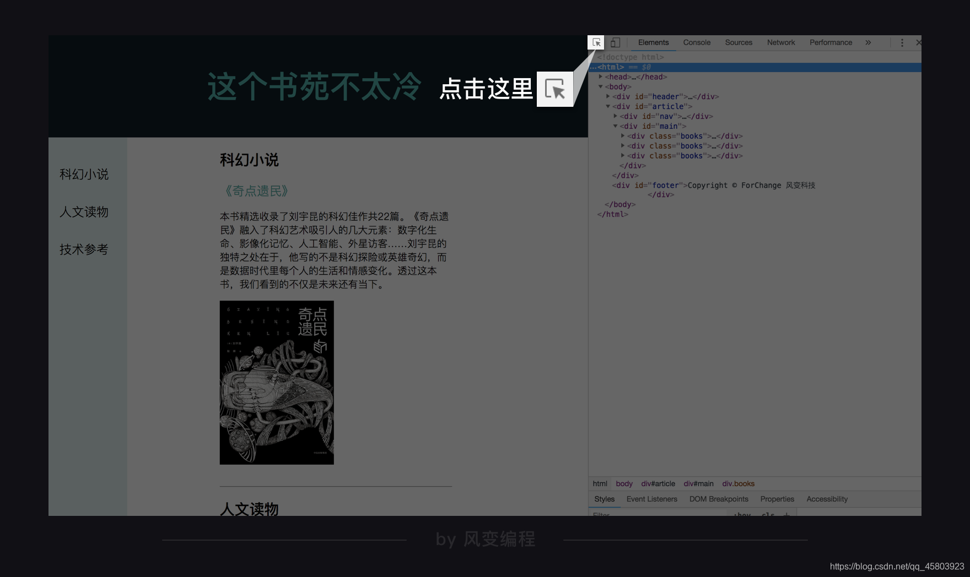Screen dimensions: 970x577
Task: Open the 《奇点遗民》 book title link
Action: pyautogui.click(x=256, y=191)
